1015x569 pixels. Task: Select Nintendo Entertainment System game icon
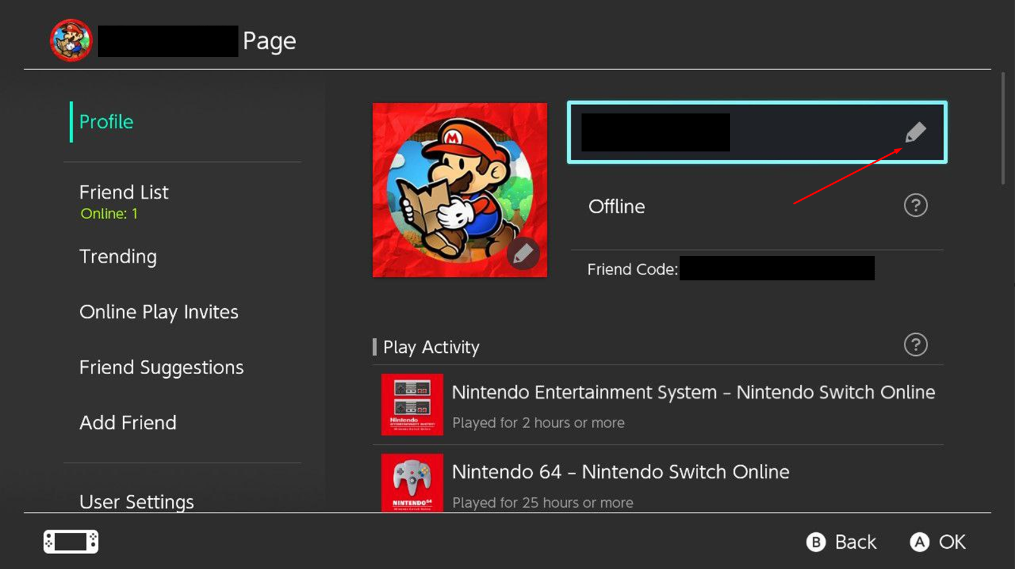pyautogui.click(x=412, y=404)
